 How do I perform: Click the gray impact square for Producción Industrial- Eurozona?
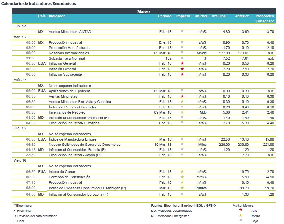coord(182,122)
